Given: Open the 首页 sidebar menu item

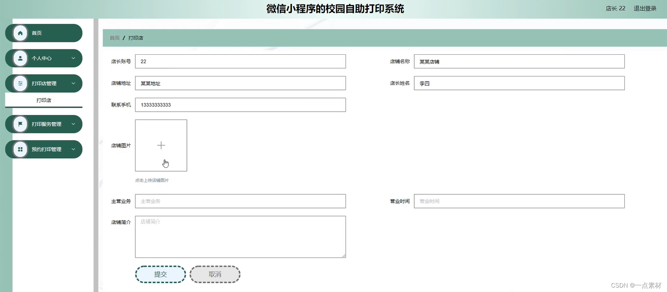Looking at the screenshot, I should pos(44,33).
